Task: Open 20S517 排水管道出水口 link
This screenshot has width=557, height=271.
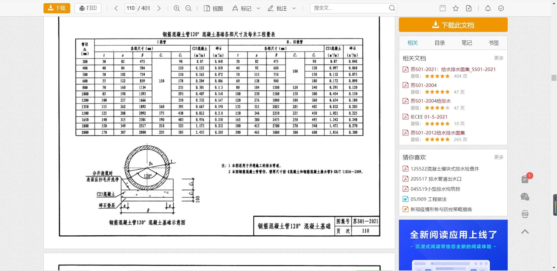Action: point(436,179)
